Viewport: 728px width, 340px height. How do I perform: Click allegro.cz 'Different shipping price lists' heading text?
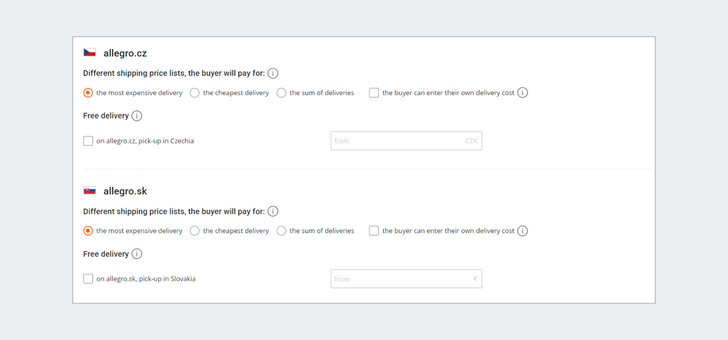(174, 73)
